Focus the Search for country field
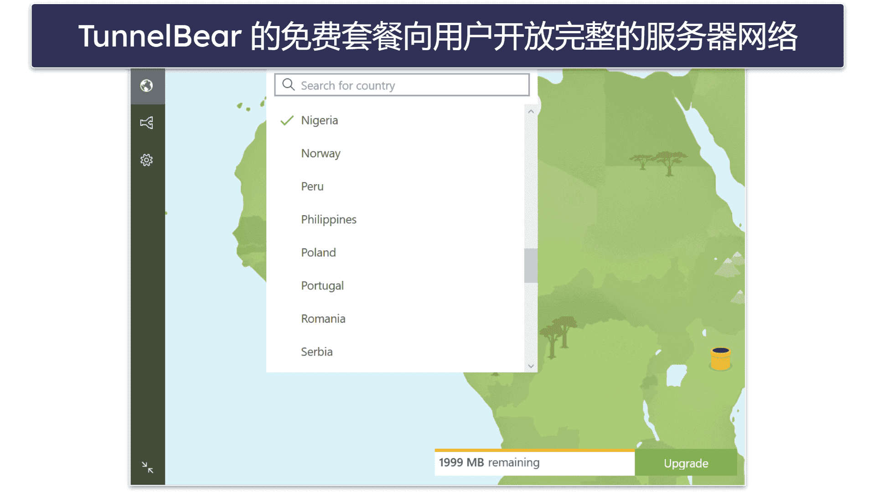The image size is (874, 492). pos(402,85)
